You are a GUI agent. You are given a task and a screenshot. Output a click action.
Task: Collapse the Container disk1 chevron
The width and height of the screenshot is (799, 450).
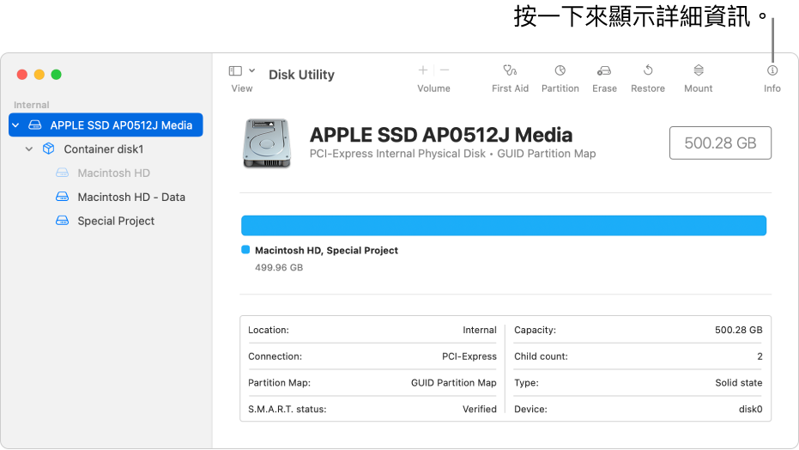tap(29, 149)
